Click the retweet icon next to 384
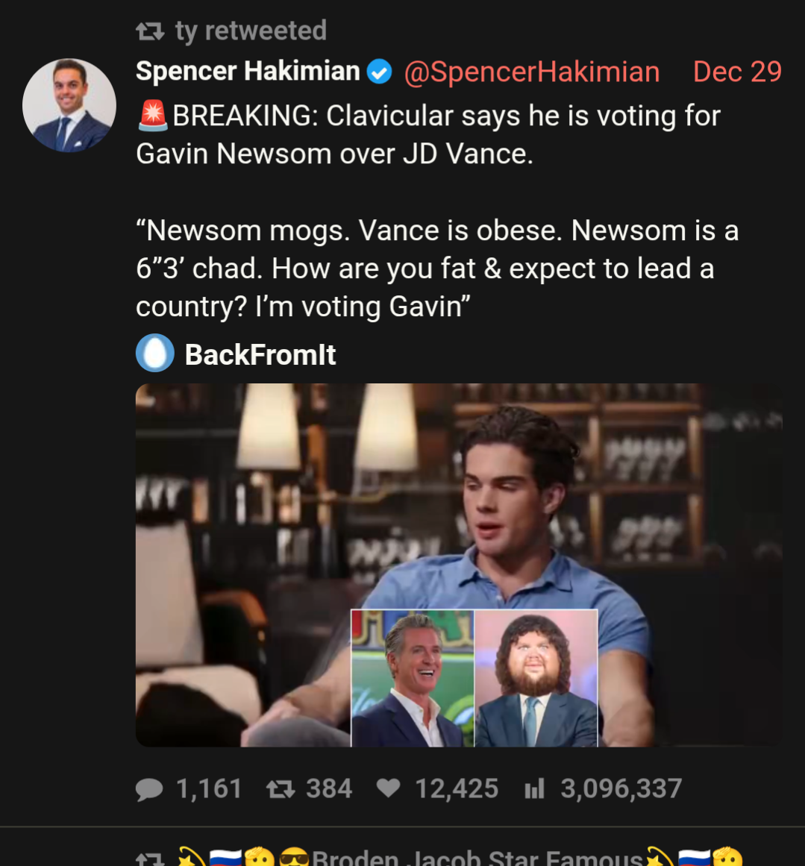Viewport: 805px width, 866px height. pyautogui.click(x=281, y=789)
